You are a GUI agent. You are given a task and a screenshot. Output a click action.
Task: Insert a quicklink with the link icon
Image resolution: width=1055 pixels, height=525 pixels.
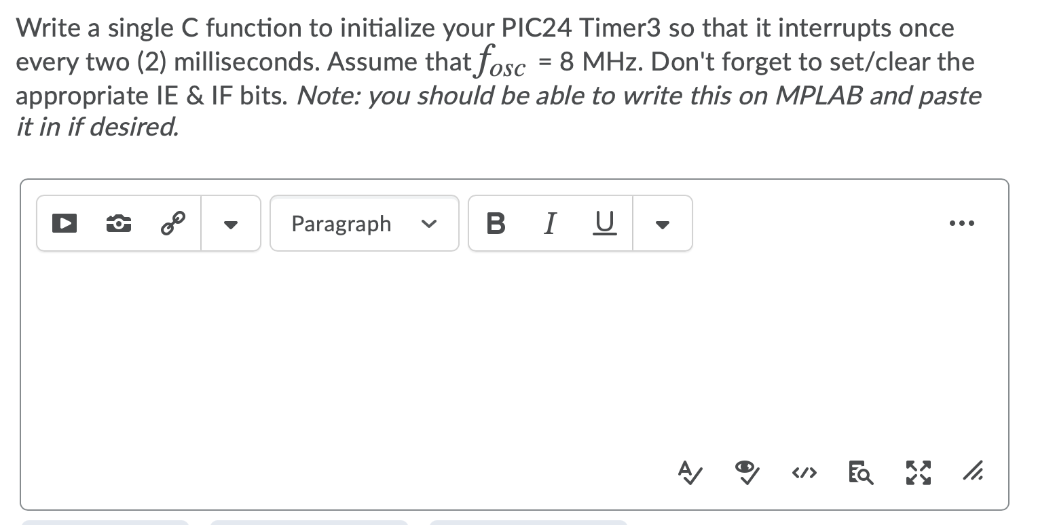click(174, 222)
